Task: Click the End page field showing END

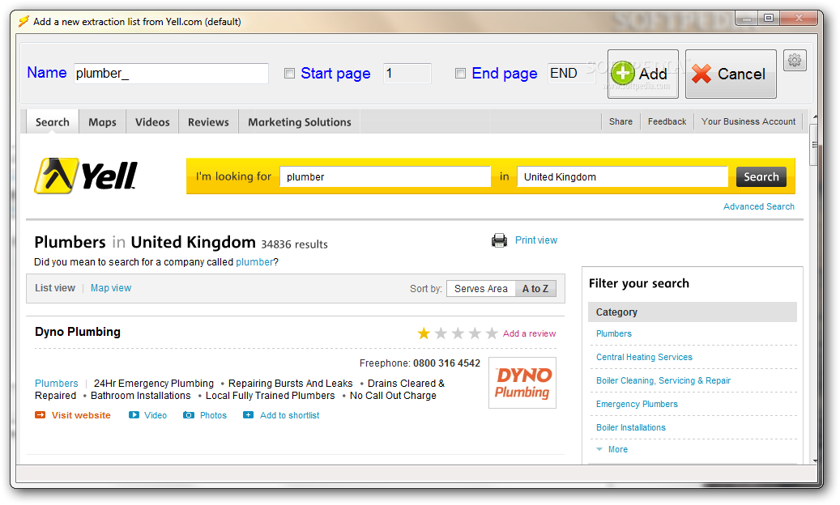Action: [572, 74]
